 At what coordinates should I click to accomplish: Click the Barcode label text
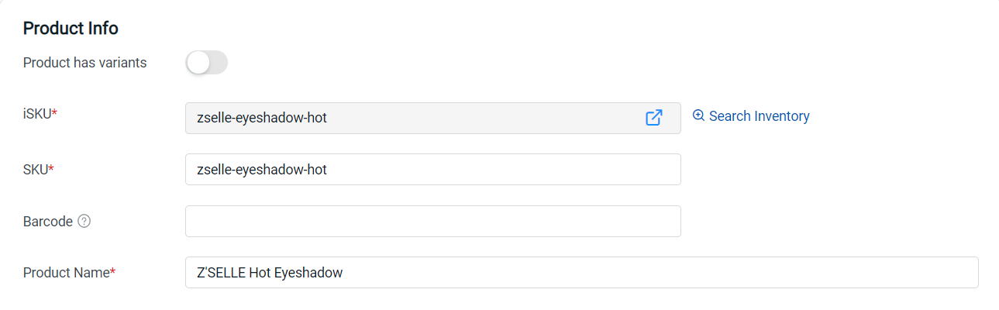pyautogui.click(x=48, y=222)
